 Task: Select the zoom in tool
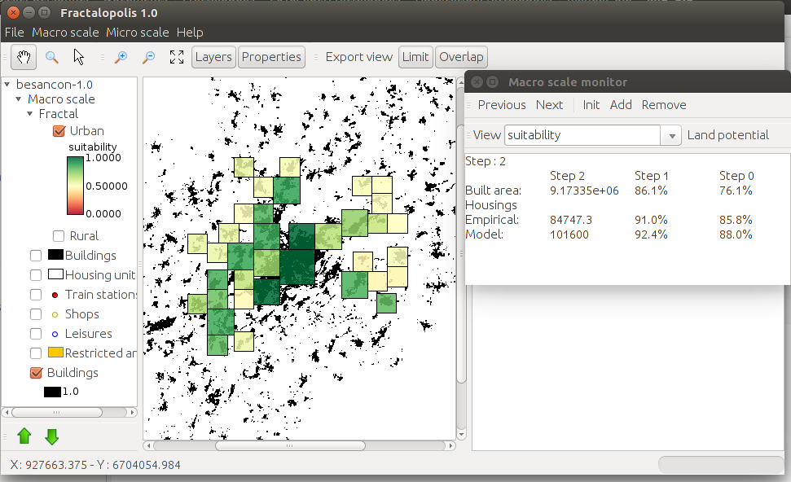point(121,57)
